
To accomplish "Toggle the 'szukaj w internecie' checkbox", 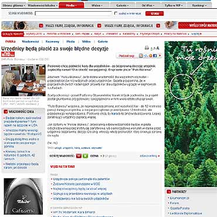I will (116, 13).
